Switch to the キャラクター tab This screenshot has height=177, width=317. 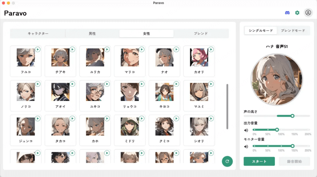coord(38,33)
